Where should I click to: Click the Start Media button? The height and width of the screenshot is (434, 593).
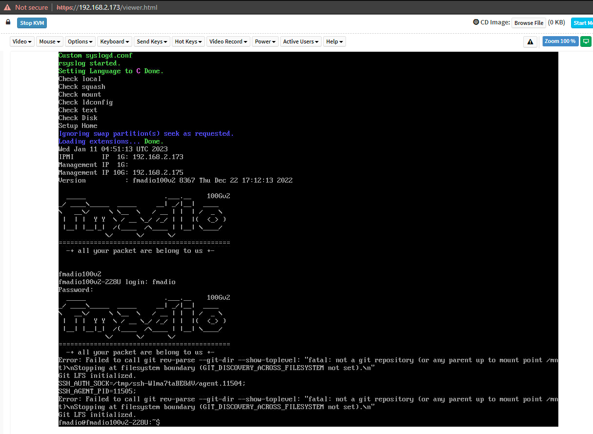coord(583,23)
